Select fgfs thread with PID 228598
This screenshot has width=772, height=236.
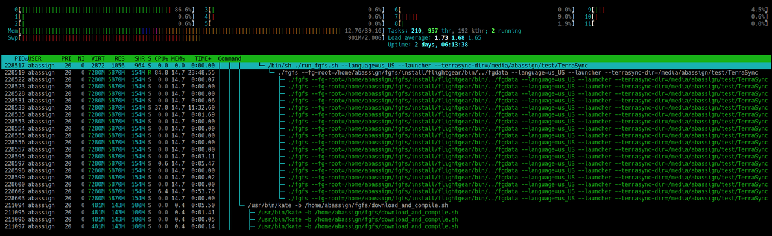(x=386, y=170)
